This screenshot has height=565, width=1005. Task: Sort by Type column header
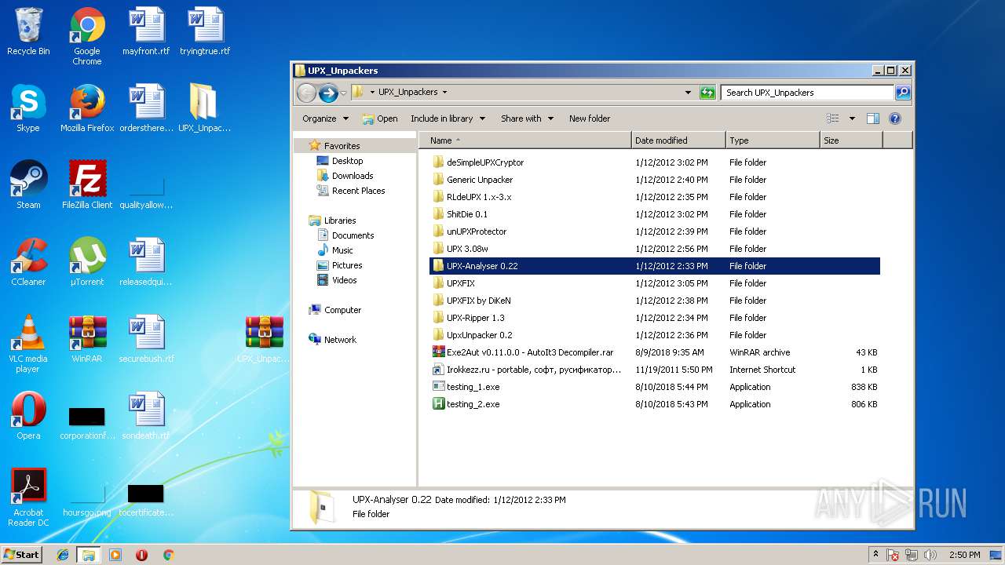click(x=773, y=140)
